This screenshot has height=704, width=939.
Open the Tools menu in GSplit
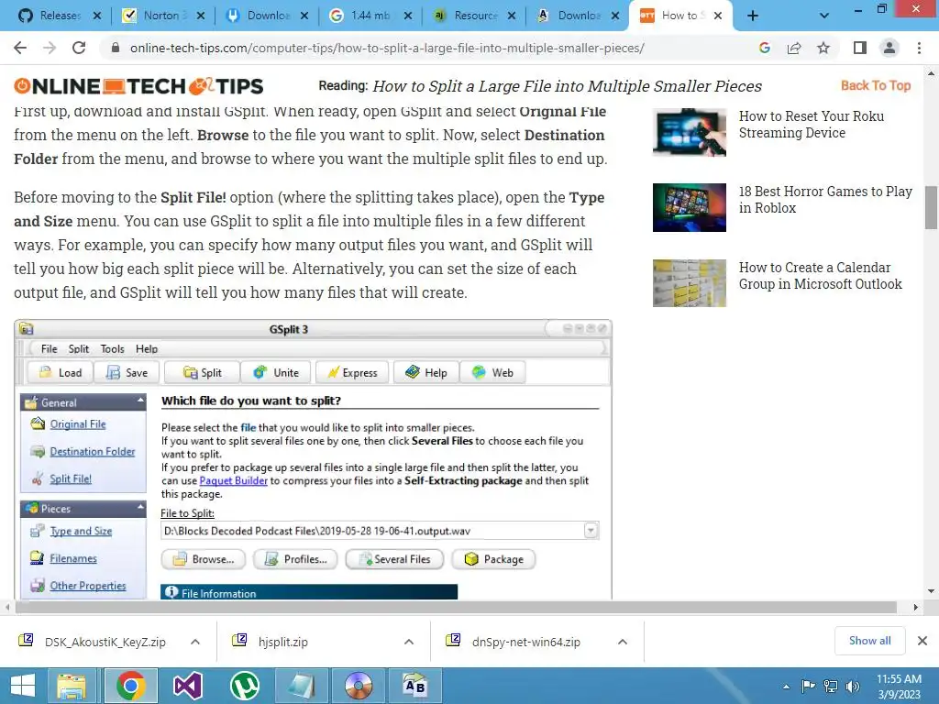112,349
